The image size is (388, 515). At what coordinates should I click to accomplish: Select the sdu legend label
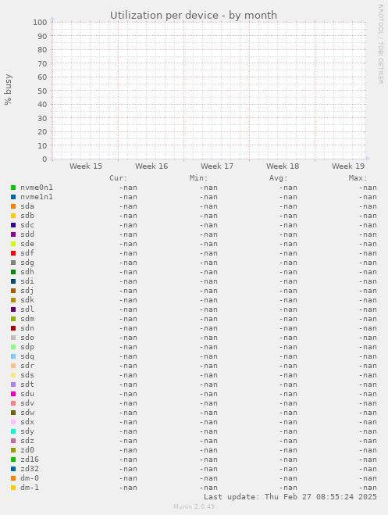click(x=27, y=394)
